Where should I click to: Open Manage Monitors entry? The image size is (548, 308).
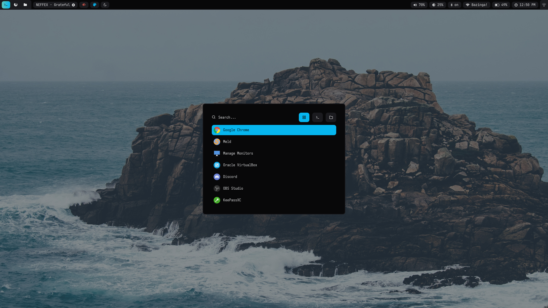[274, 153]
